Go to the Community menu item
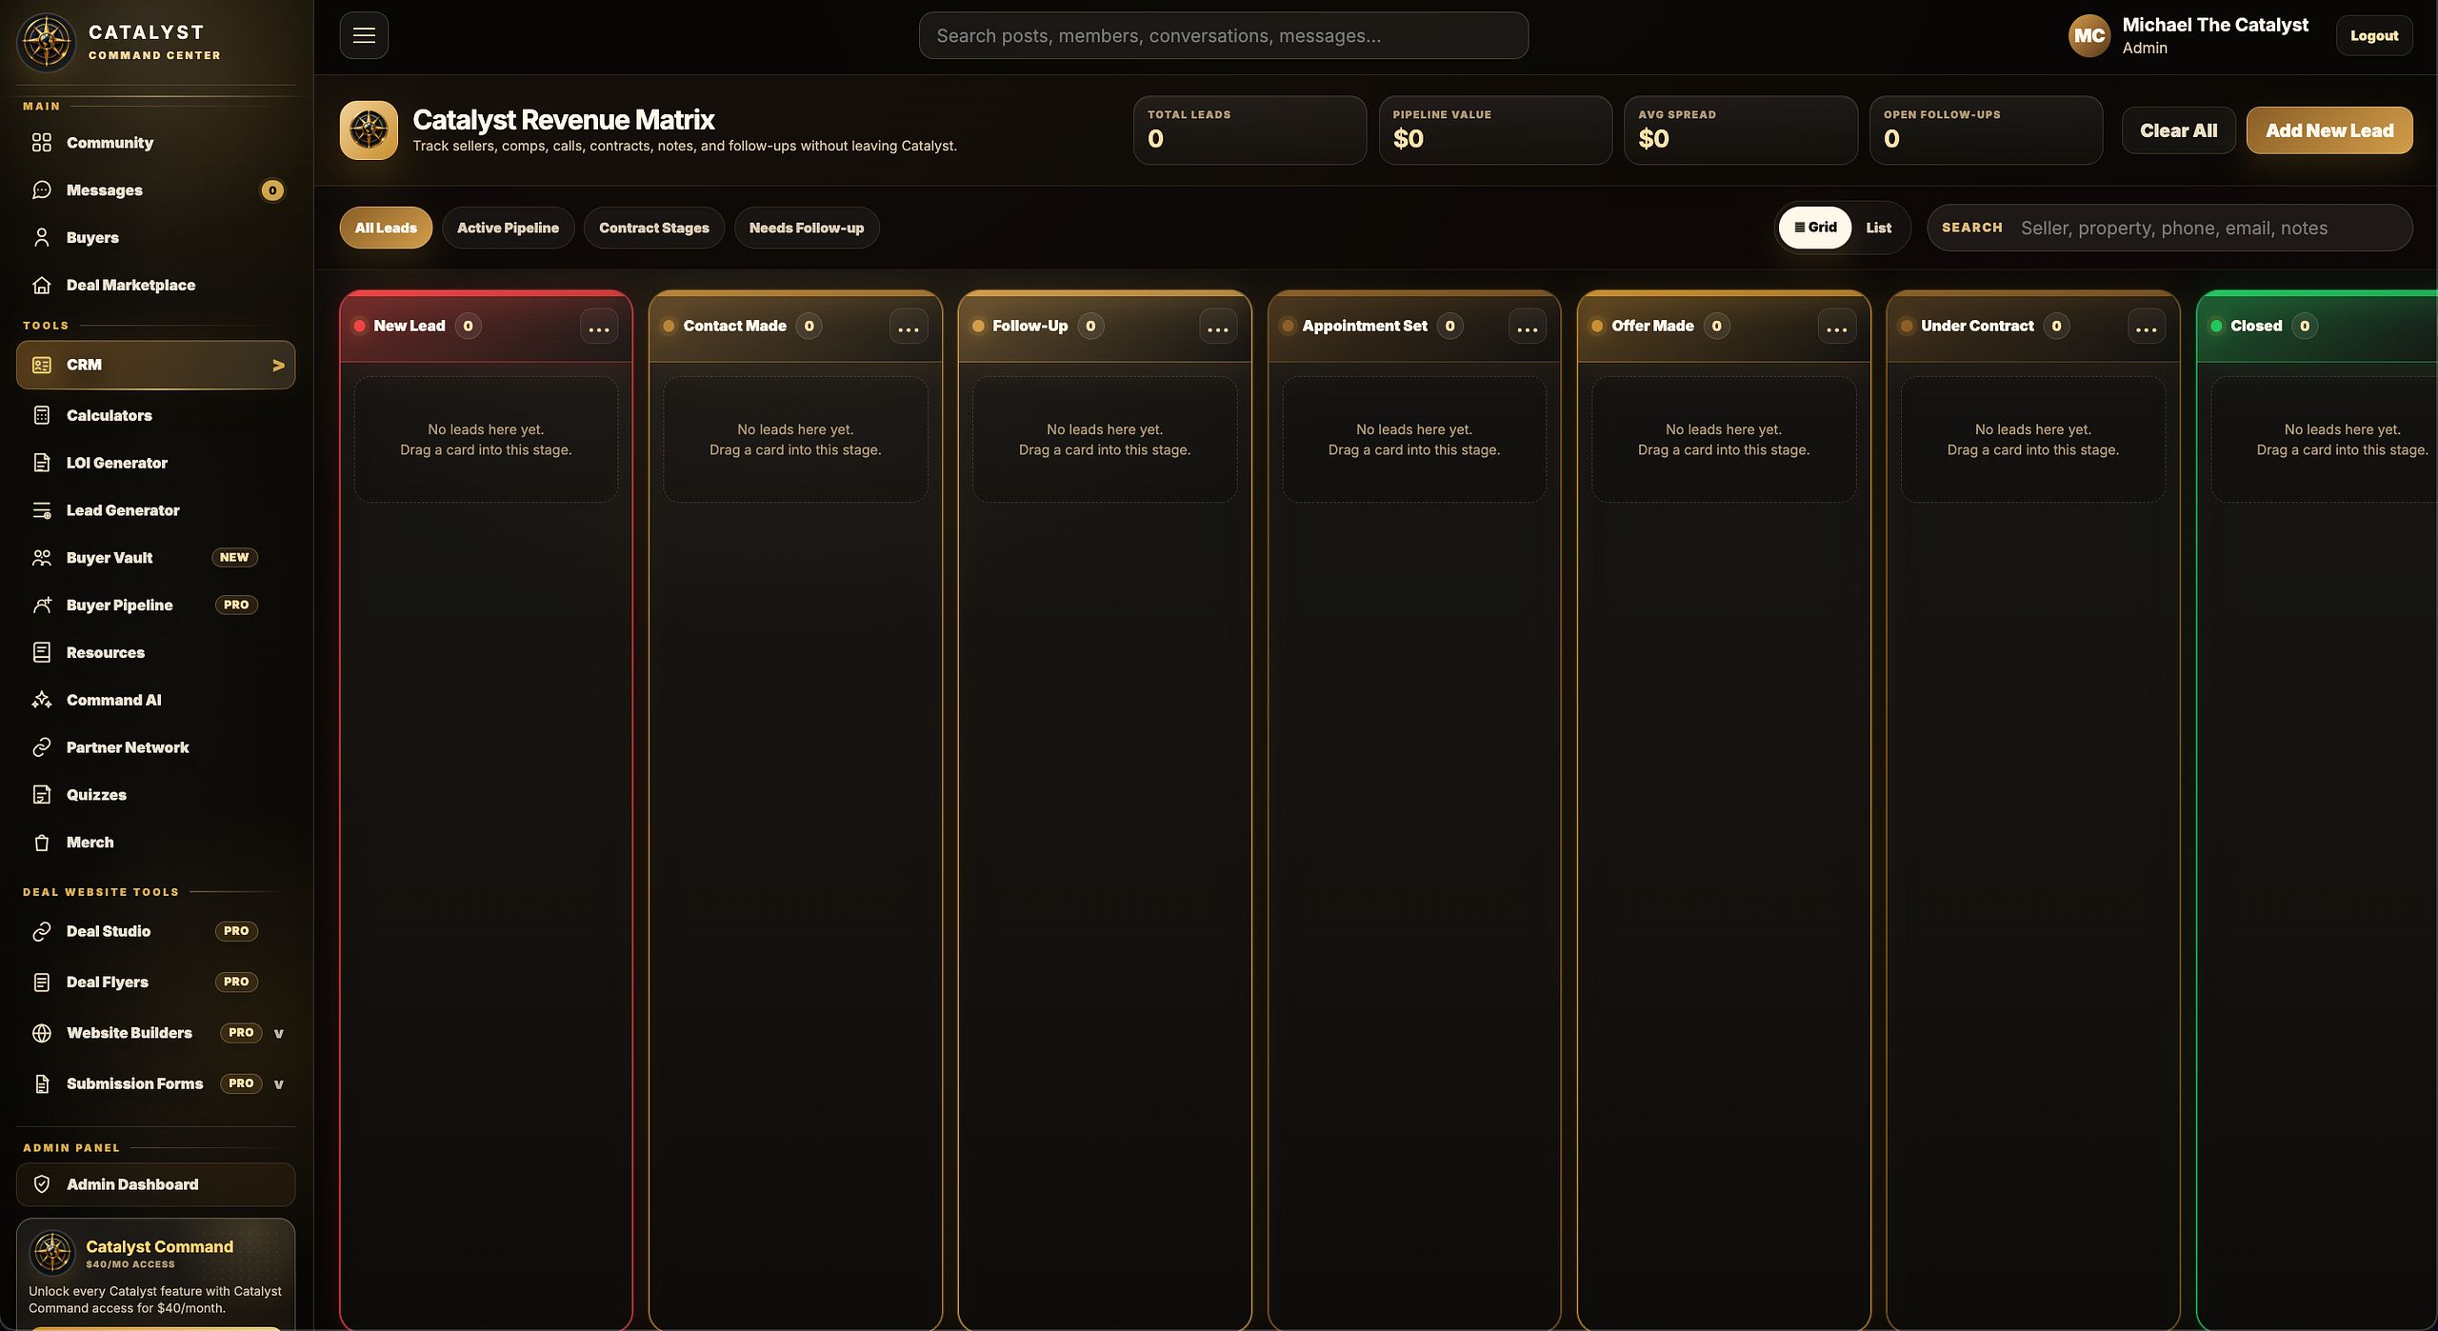Viewport: 2438px width, 1331px height. tap(155, 143)
